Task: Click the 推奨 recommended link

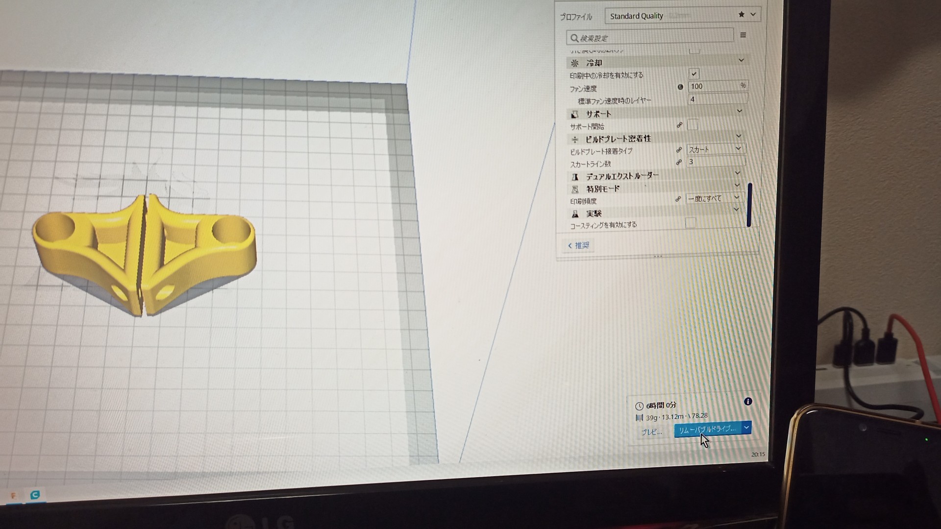Action: click(x=579, y=245)
